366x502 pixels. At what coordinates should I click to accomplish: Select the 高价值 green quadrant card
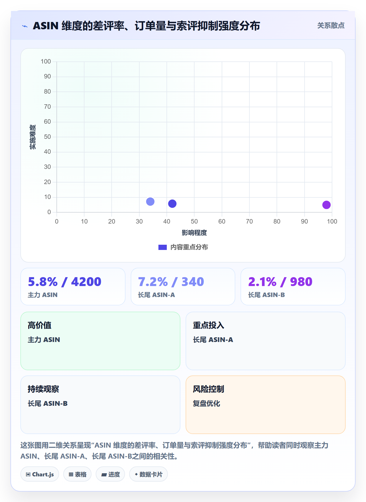[x=100, y=341]
